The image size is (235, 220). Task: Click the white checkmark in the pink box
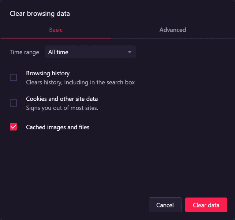point(13,127)
